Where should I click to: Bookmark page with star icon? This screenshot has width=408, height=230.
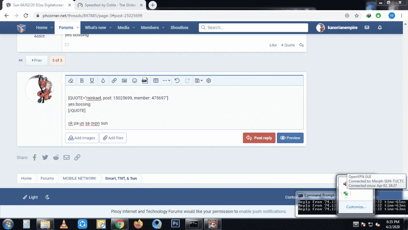pos(356,16)
